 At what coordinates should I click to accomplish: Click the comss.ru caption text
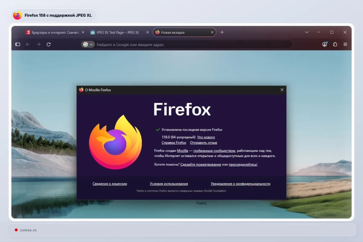pyautogui.click(x=28, y=230)
